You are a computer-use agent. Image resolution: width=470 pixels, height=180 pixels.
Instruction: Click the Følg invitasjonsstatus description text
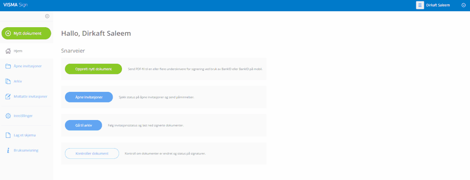coord(146,125)
